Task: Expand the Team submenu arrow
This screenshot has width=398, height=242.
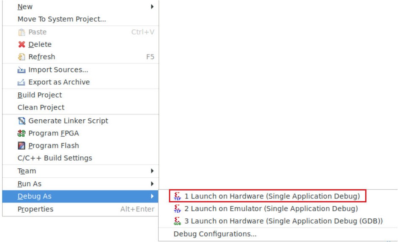Action: 152,171
